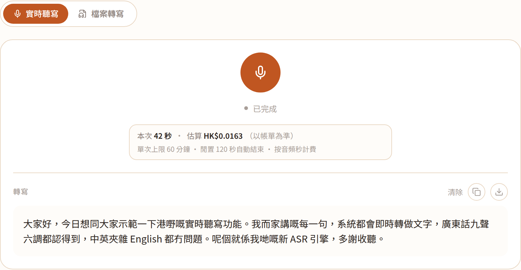Copy the transcript to clipboard
Image resolution: width=521 pixels, height=270 pixels.
477,192
